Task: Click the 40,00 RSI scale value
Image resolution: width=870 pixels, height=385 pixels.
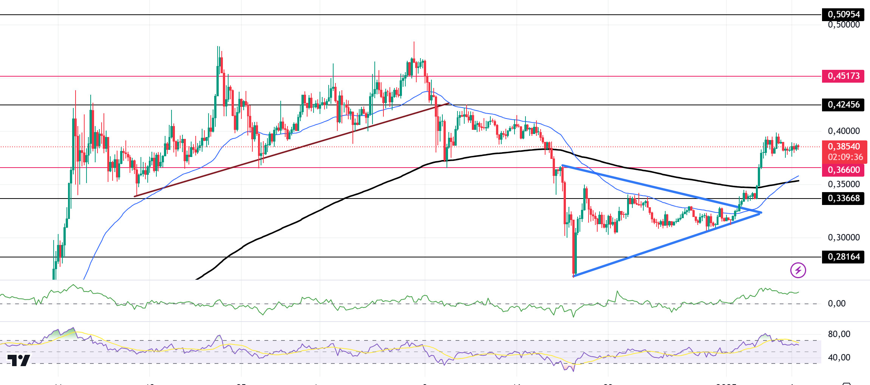Action: [x=839, y=357]
